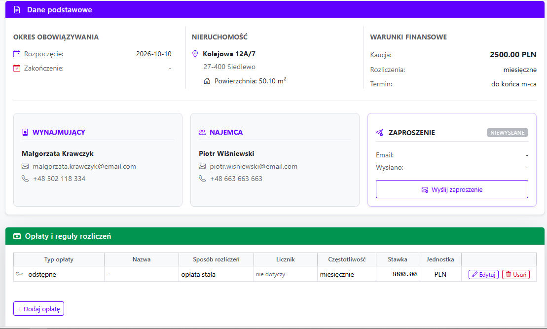
Task: Click the PLN unit cell
Action: tap(440, 274)
